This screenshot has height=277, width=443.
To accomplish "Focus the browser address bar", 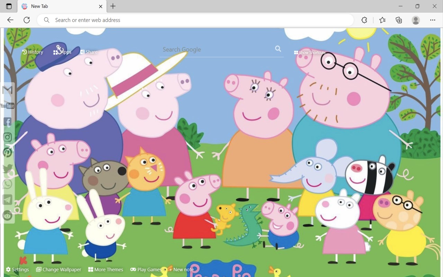I will coord(196,20).
